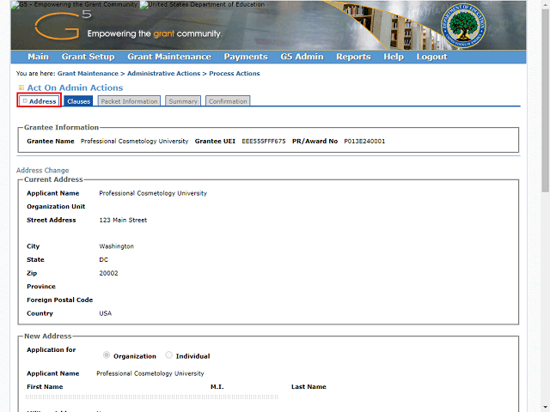Click the Applicant Name value under New Address
This screenshot has height=412, width=550.
click(150, 373)
